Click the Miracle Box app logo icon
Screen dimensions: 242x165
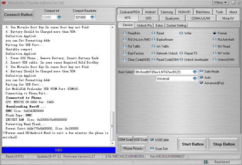point(3,3)
